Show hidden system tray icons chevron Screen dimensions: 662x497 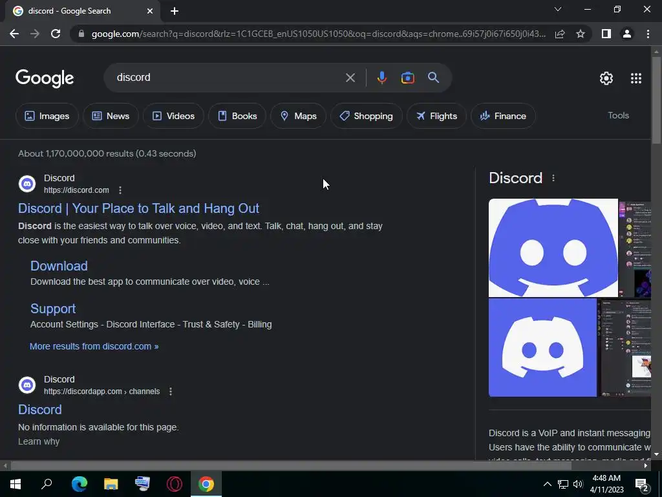pos(547,484)
